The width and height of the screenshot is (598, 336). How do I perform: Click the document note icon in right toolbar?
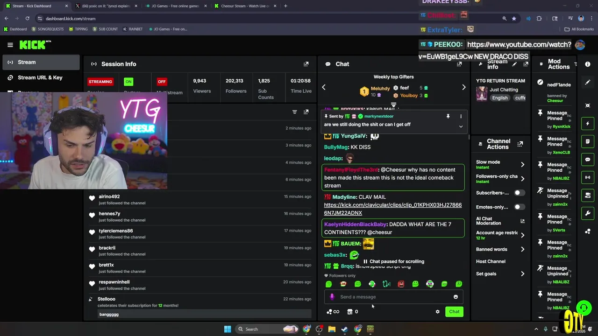click(x=588, y=141)
